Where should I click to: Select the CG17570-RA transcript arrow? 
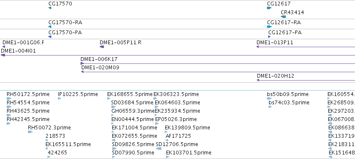point(50,27)
